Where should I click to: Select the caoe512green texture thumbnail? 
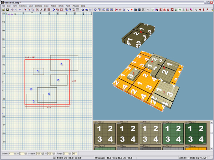pos(173,134)
